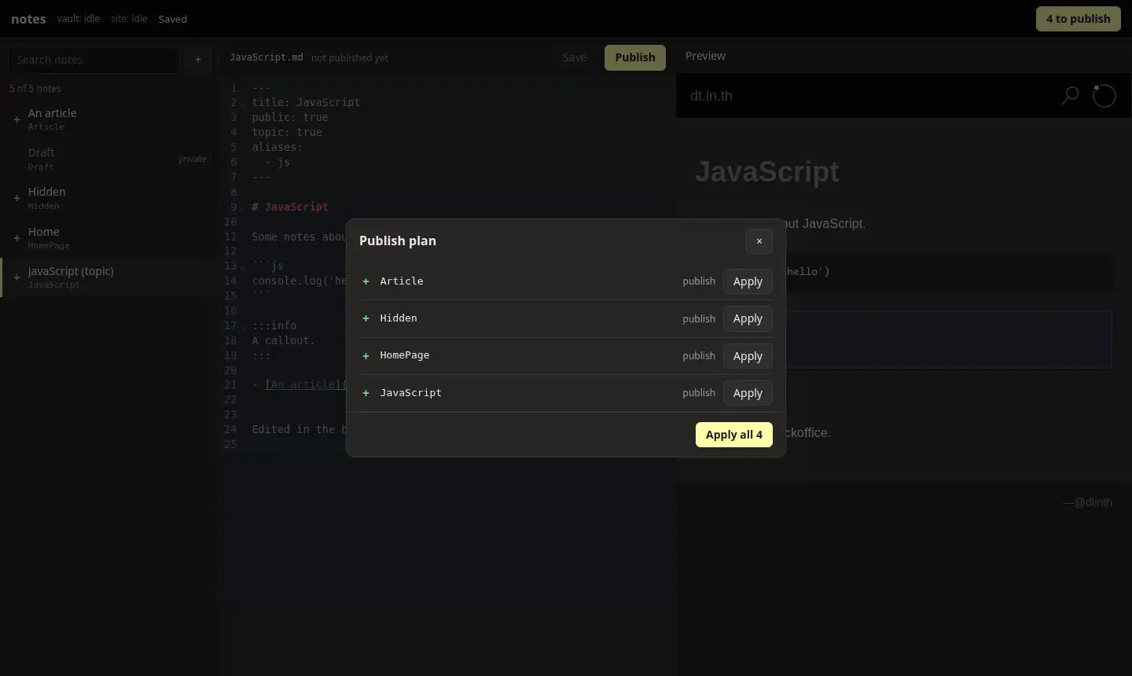This screenshot has height=676, width=1132.
Task: Click the dt.in.th site title
Action: point(711,96)
